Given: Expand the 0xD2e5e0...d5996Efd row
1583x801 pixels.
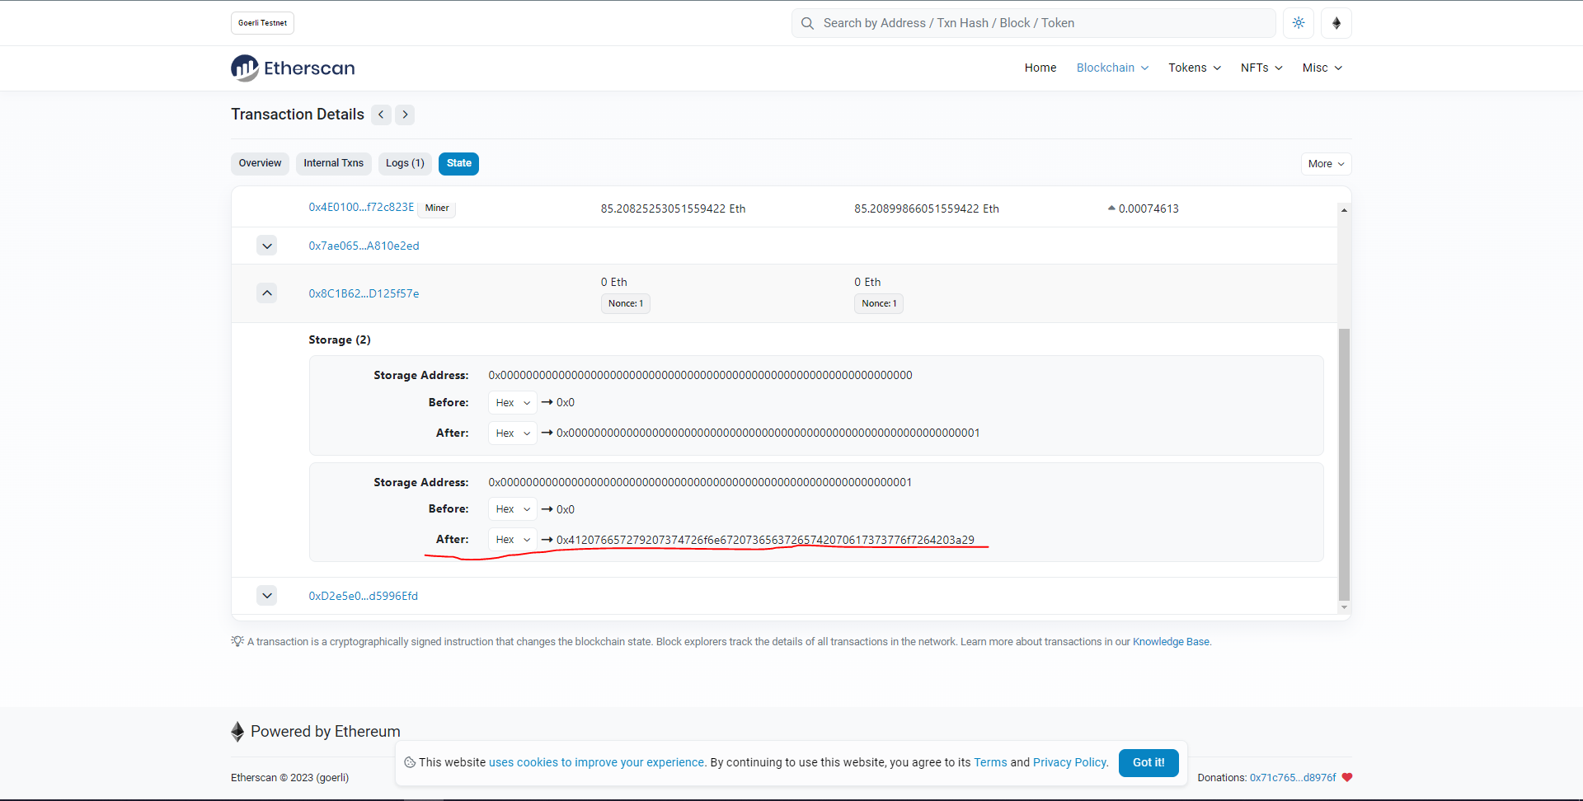Looking at the screenshot, I should (266, 596).
